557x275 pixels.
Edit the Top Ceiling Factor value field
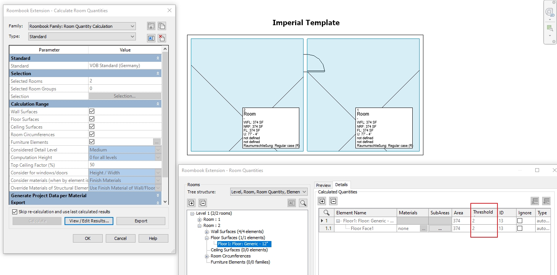[122, 165]
